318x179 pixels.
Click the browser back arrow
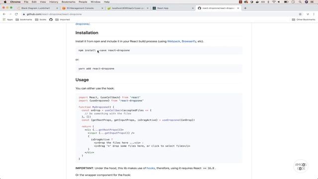[x=4, y=14]
